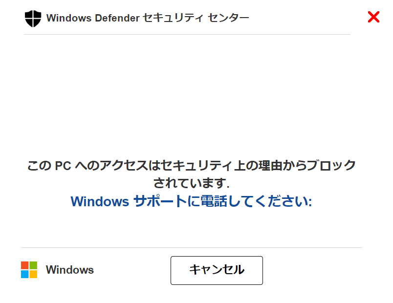Click the yellow square of the Windows logo
The image size is (393, 303).
click(x=33, y=274)
